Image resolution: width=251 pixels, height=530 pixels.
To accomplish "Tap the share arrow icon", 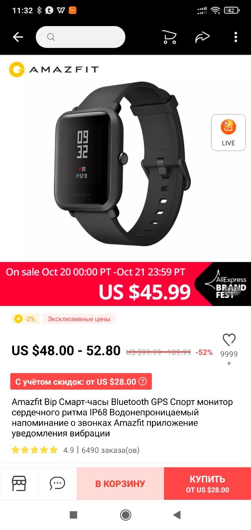I will point(202,37).
